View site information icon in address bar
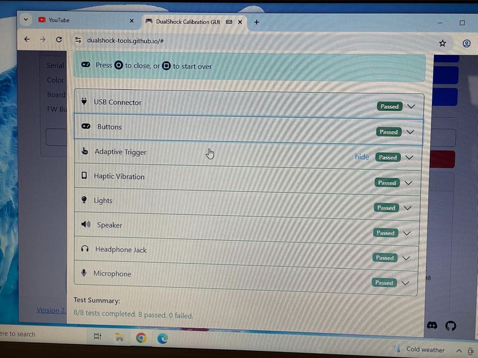Screen dimensions: 478x358 coord(78,40)
